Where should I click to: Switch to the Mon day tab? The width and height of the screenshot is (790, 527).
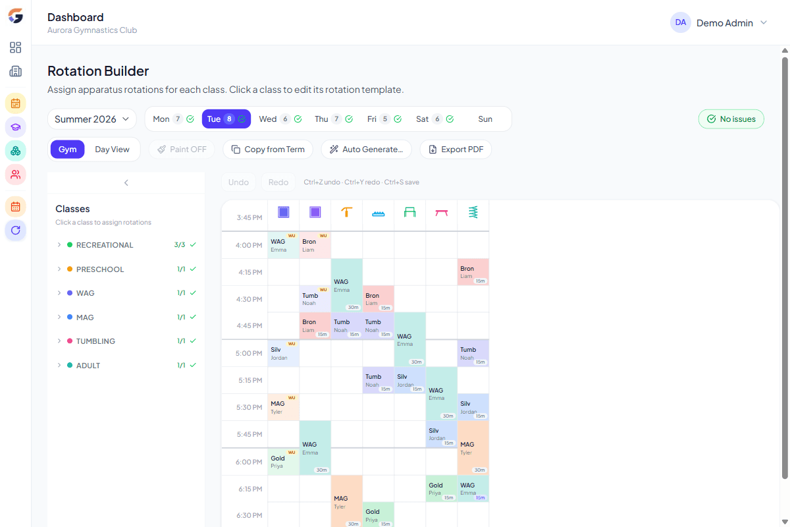pyautogui.click(x=173, y=119)
